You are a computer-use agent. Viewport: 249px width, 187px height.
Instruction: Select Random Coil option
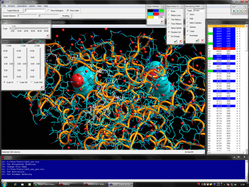pyautogui.click(x=169, y=32)
